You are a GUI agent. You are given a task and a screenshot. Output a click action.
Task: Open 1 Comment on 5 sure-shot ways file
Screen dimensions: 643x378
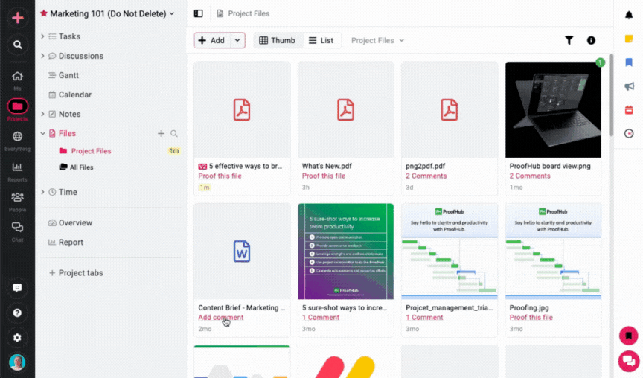(x=321, y=317)
